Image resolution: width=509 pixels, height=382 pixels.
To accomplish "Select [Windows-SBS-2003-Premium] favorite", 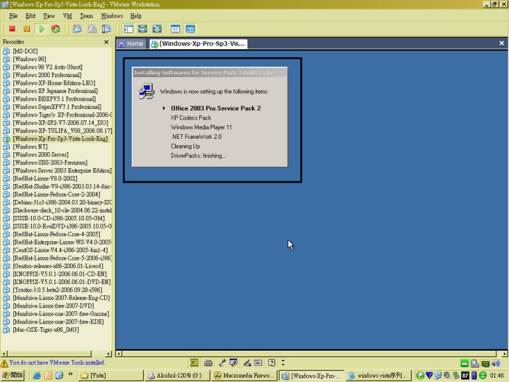I will (50, 162).
